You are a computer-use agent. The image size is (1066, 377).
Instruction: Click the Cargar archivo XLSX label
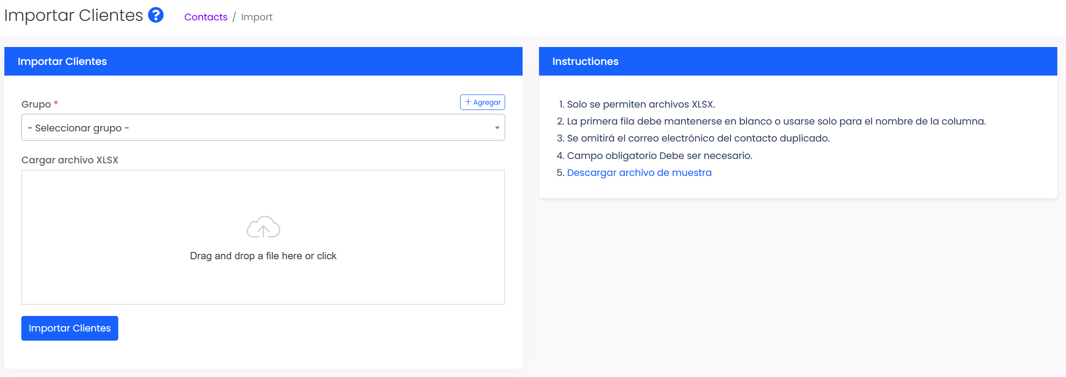(x=70, y=160)
